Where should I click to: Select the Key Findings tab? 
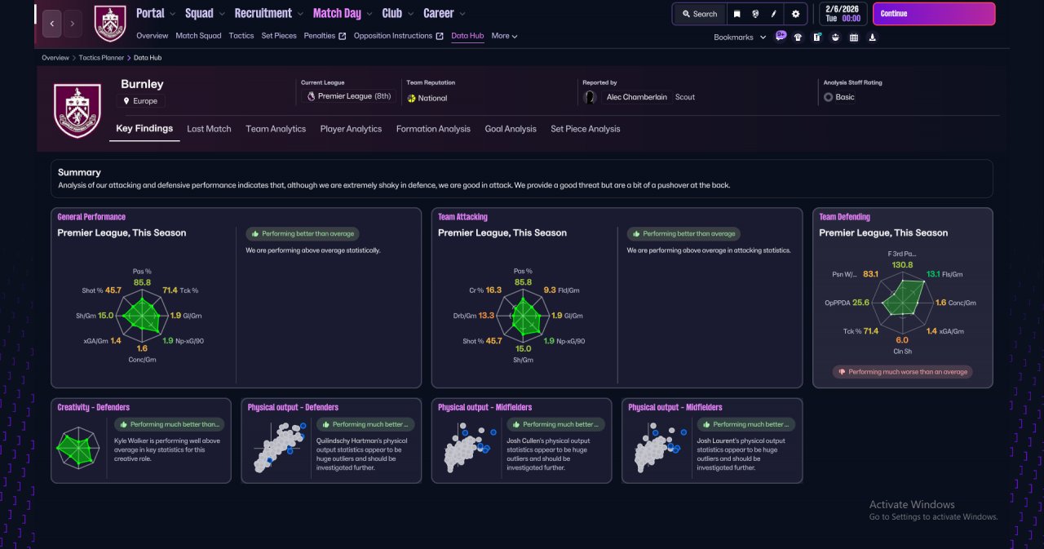coord(144,129)
